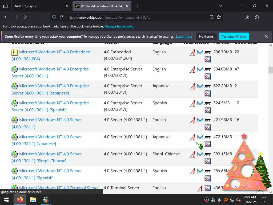Open Firefox from the taskbar
This screenshot has height=205, width=273.
[x=20, y=200]
